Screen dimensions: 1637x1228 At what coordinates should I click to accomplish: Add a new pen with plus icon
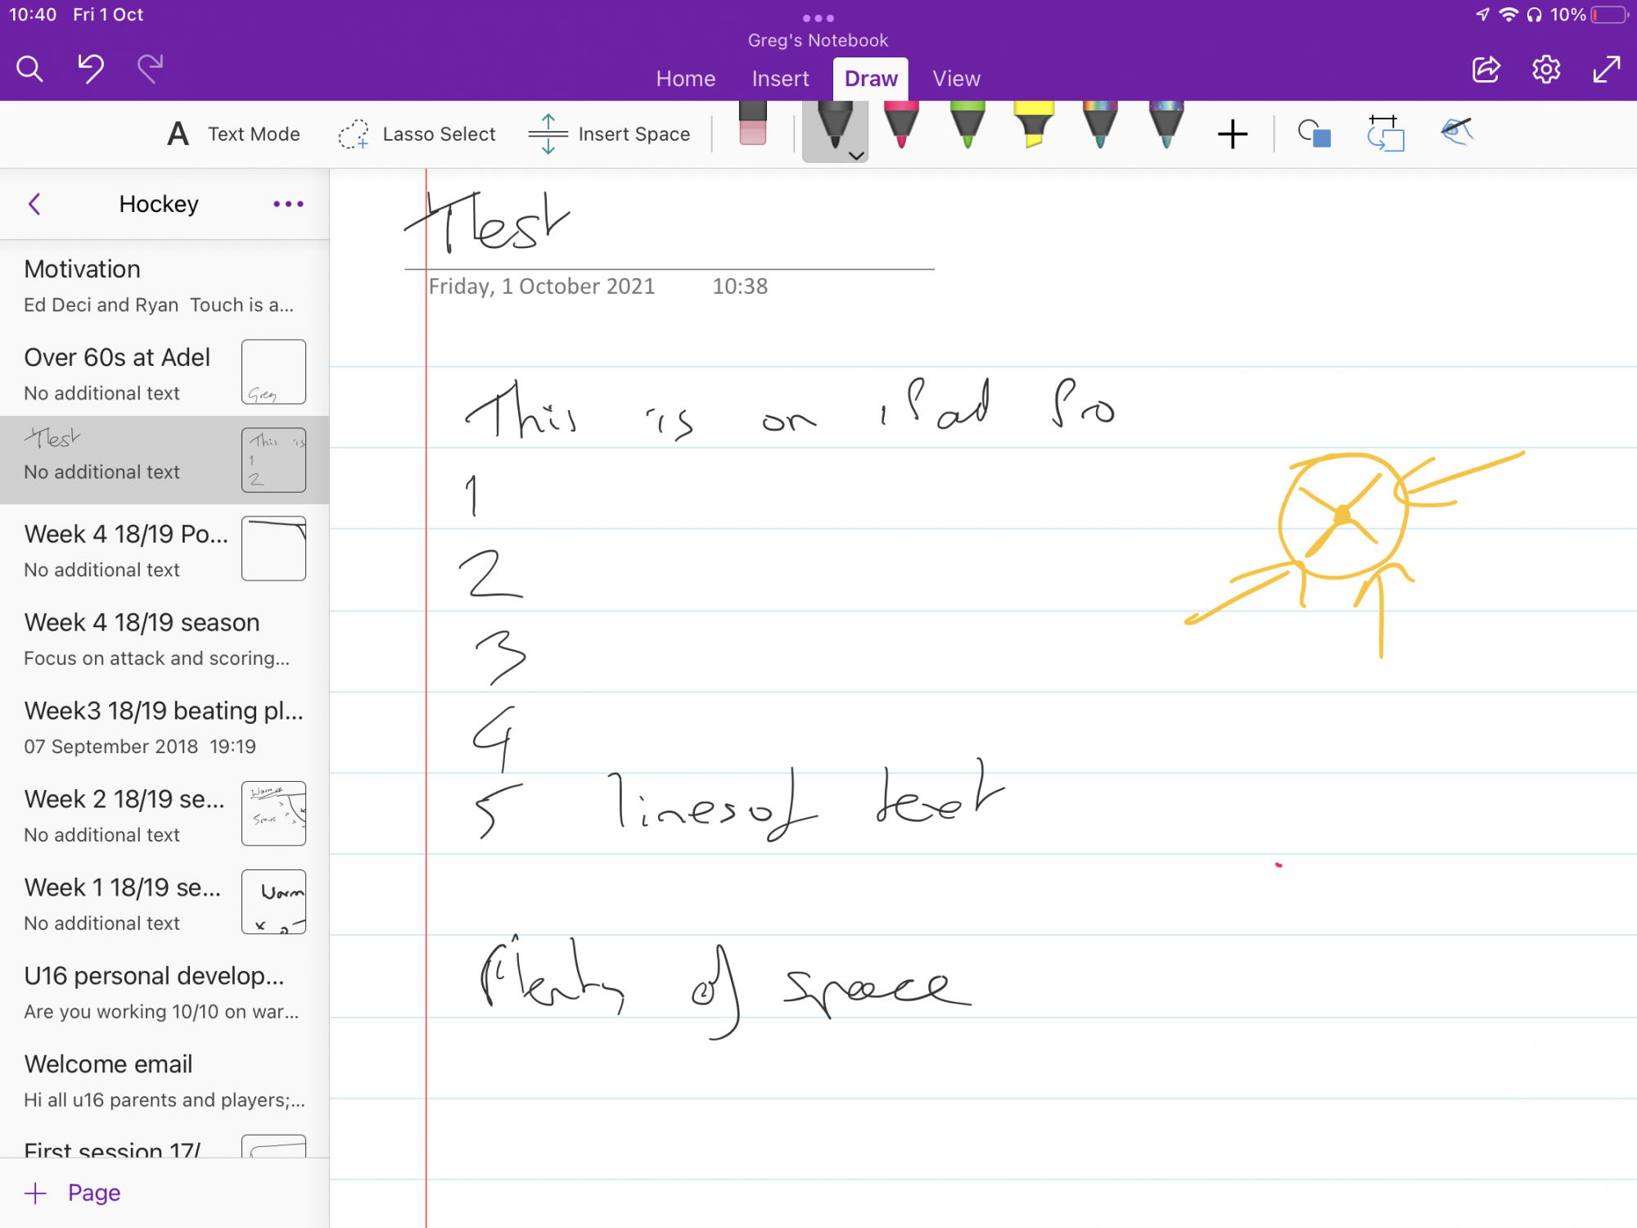pos(1232,134)
